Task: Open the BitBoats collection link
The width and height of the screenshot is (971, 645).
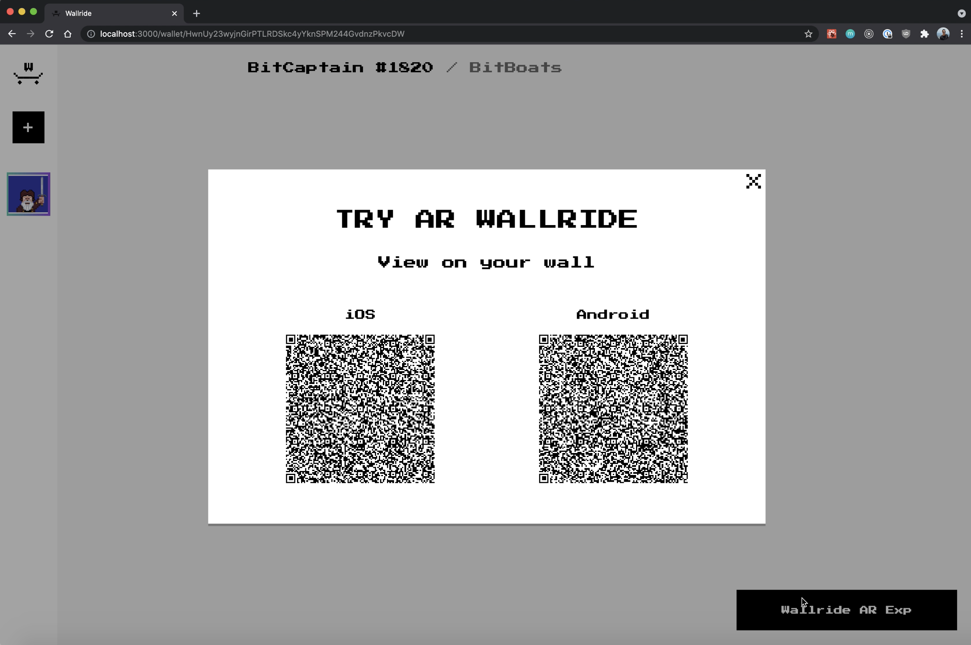Action: click(x=515, y=67)
